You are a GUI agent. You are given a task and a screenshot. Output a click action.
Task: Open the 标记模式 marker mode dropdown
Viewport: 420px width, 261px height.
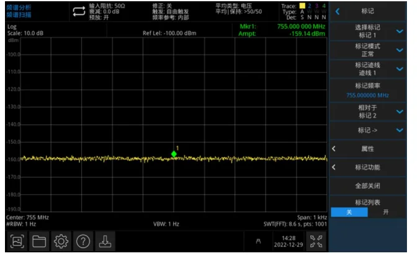coord(399,50)
